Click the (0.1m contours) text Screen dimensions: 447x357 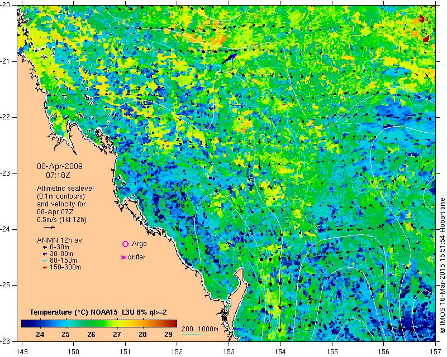[x=61, y=196]
